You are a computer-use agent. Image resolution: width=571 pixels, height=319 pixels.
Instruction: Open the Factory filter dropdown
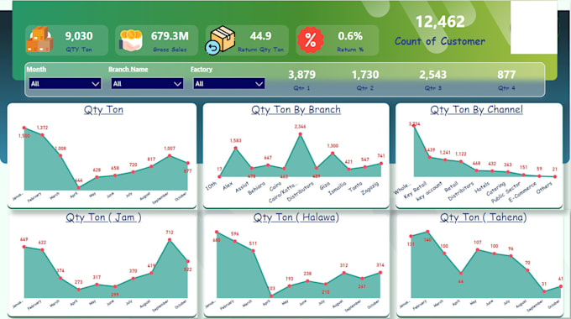coord(228,84)
